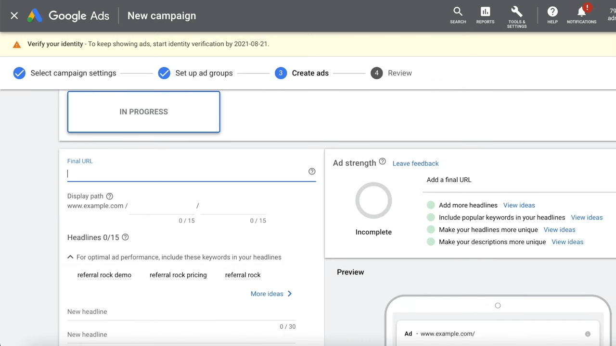Click the second New headline field
The width and height of the screenshot is (616, 346).
tap(181, 335)
